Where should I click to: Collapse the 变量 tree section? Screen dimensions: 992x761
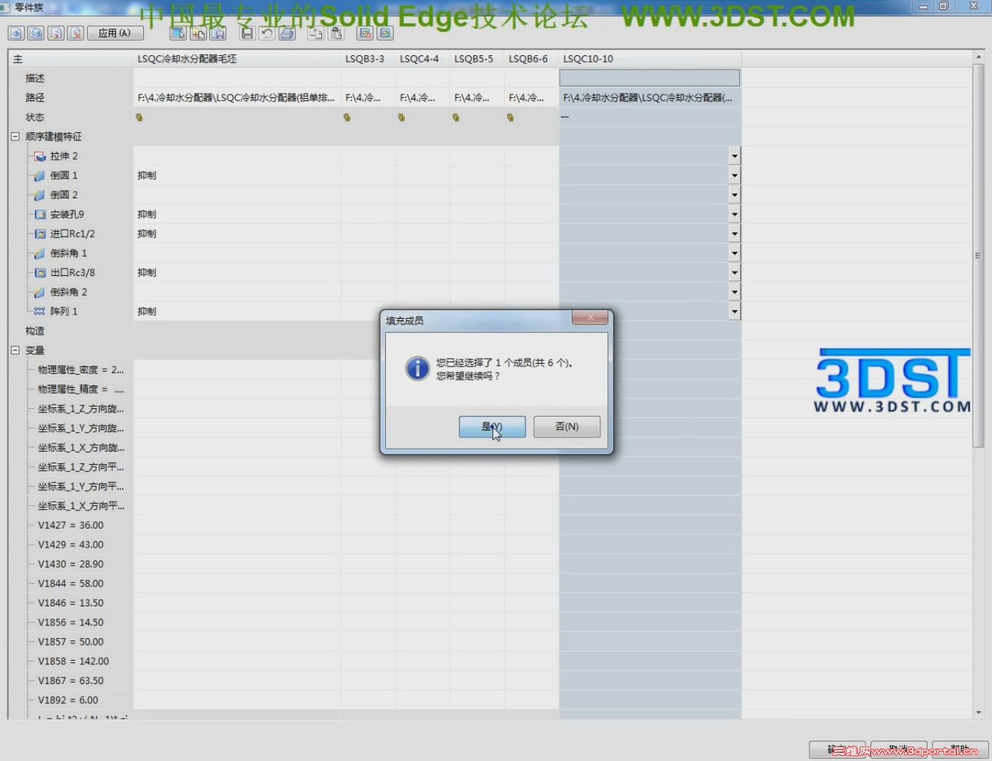tap(15, 350)
